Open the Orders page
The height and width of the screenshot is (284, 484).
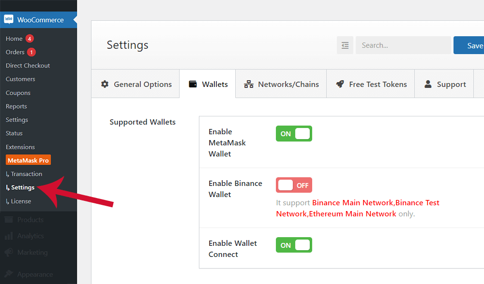[15, 52]
